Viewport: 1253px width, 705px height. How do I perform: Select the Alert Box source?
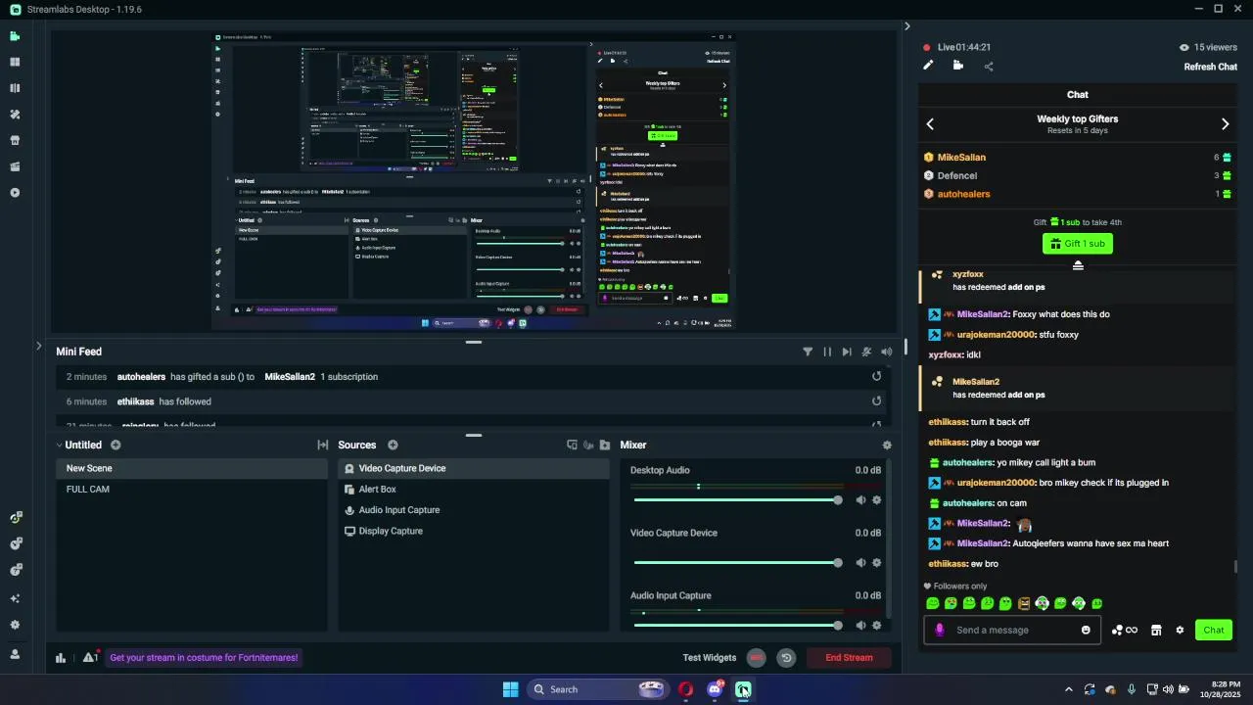click(474, 489)
